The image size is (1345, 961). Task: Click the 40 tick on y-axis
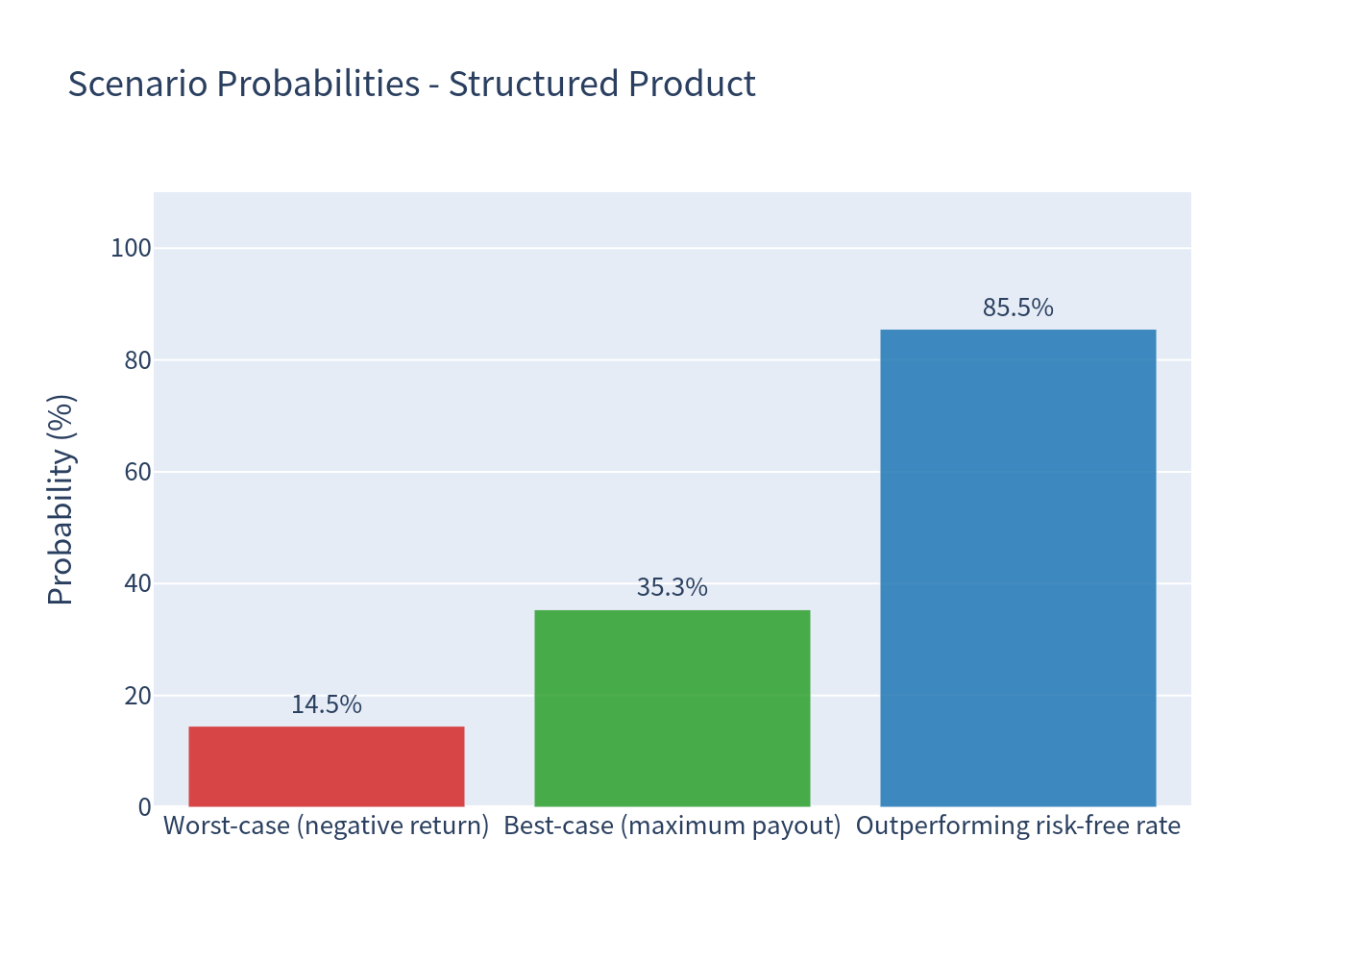[137, 583]
